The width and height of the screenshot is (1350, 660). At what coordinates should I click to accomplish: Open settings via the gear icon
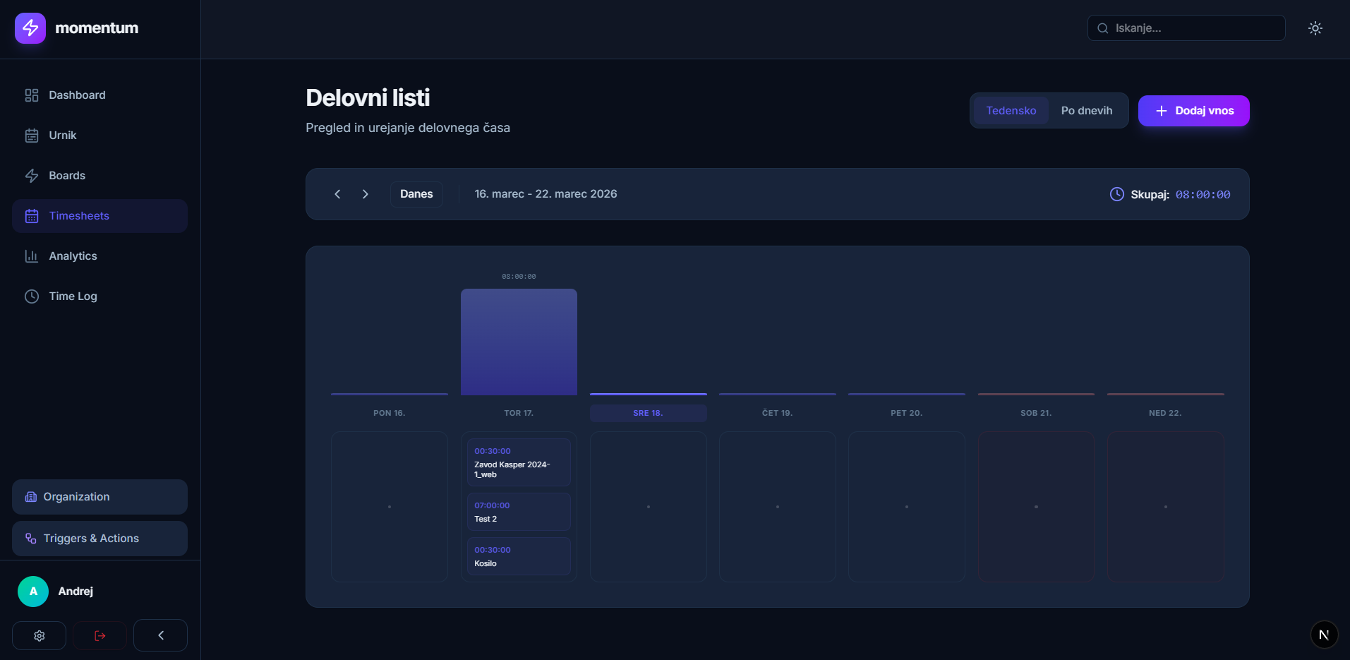[40, 635]
